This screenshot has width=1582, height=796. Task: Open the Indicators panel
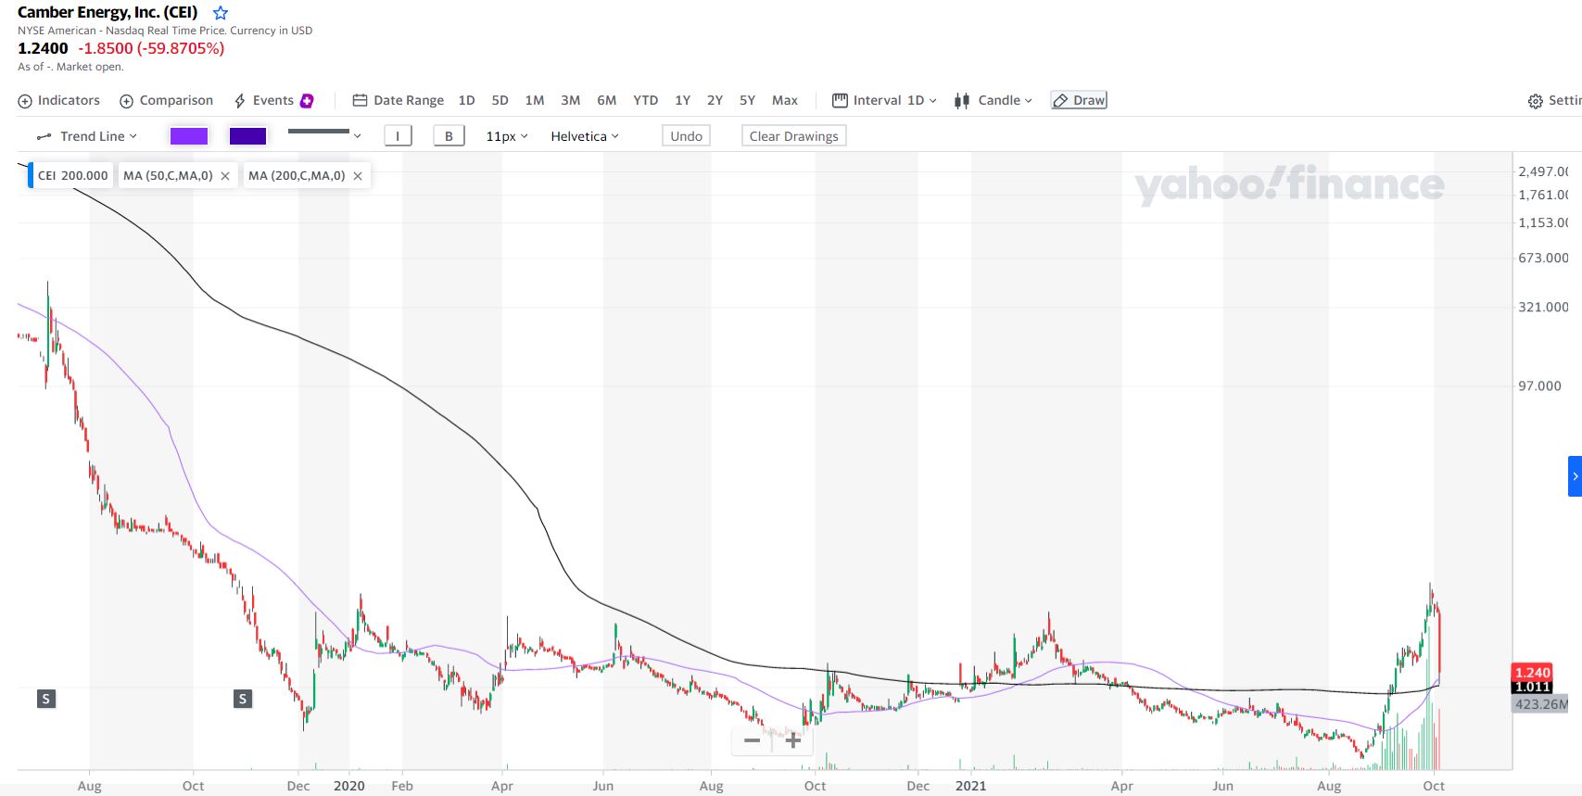59,100
